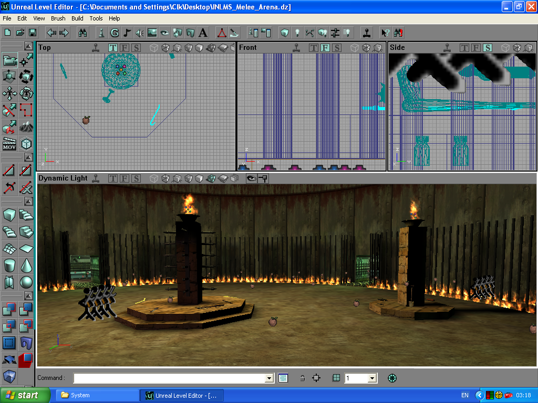538x403 pixels.
Task: Toggle the lock selections padlock icon
Action: point(302,378)
